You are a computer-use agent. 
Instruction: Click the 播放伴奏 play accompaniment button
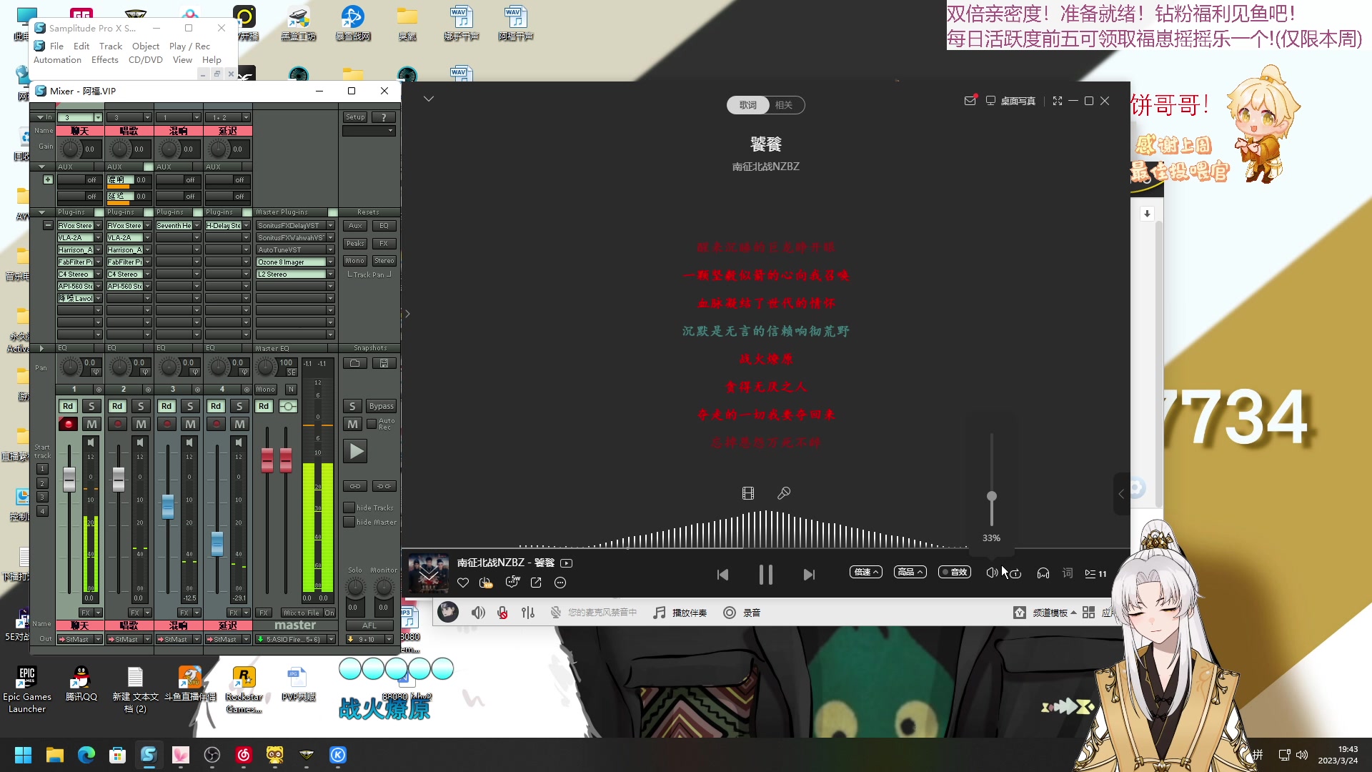point(680,613)
